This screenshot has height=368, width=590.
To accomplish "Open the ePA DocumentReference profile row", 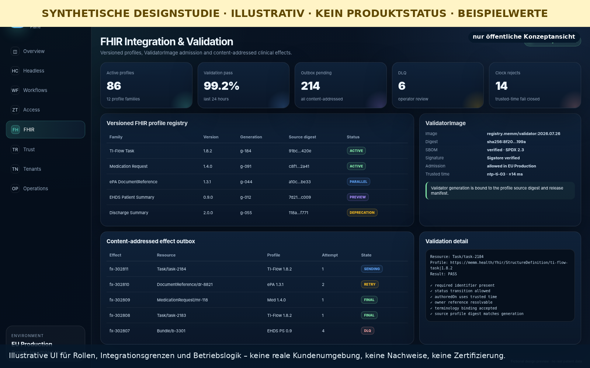I will pyautogui.click(x=257, y=182).
